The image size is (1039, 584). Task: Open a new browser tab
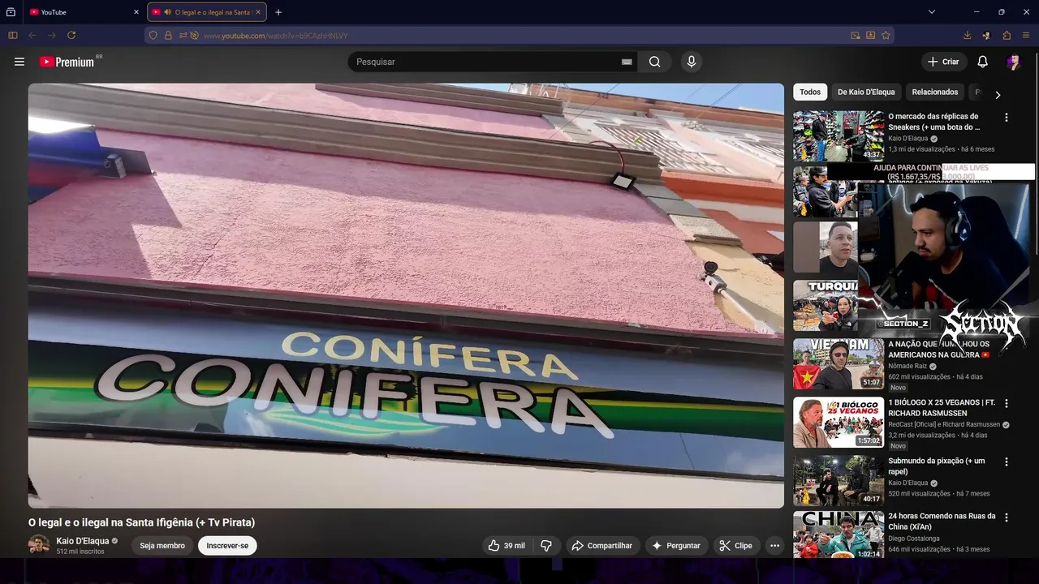tap(278, 12)
